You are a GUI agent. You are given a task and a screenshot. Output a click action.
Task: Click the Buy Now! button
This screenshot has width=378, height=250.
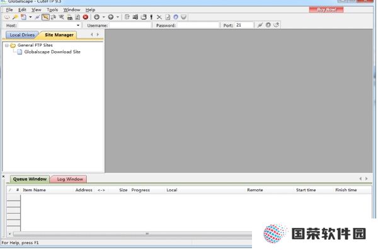coord(326,9)
